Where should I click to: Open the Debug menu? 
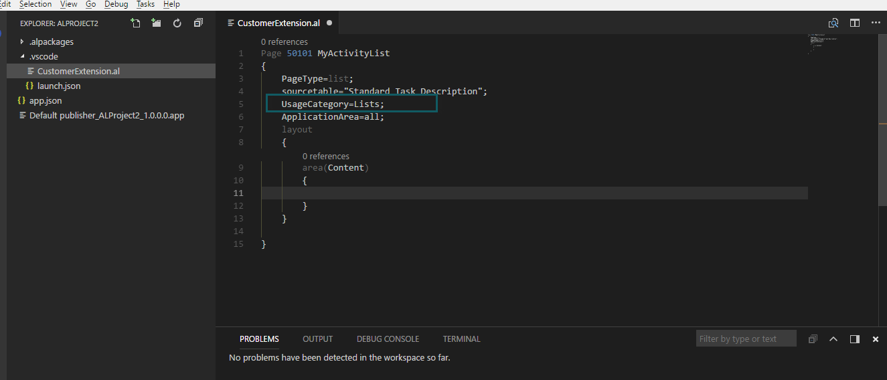(x=116, y=4)
